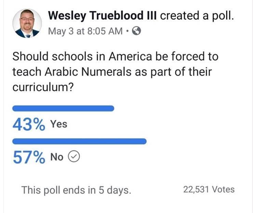Click the dot separator before the globe

[x=128, y=31]
